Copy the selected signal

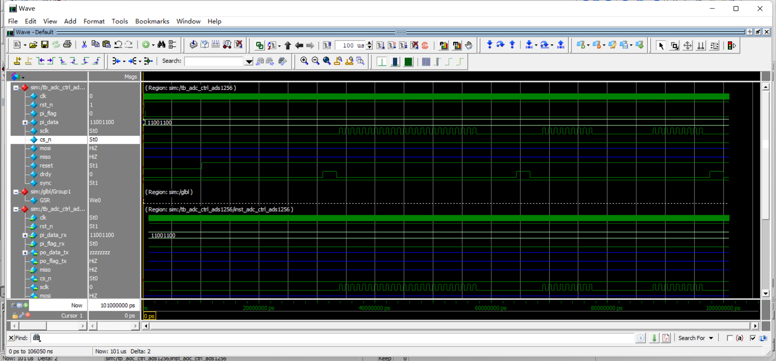click(x=95, y=45)
